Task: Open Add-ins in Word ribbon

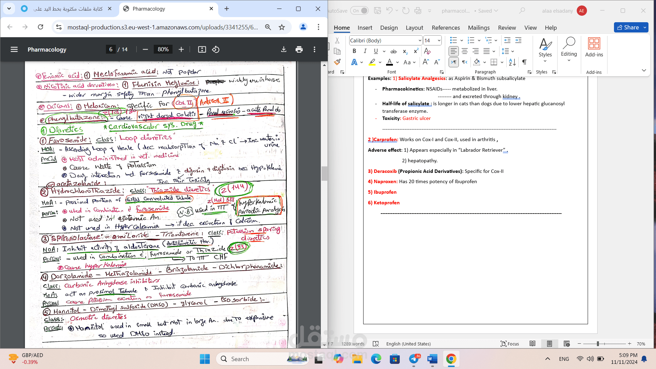Action: pos(594,47)
